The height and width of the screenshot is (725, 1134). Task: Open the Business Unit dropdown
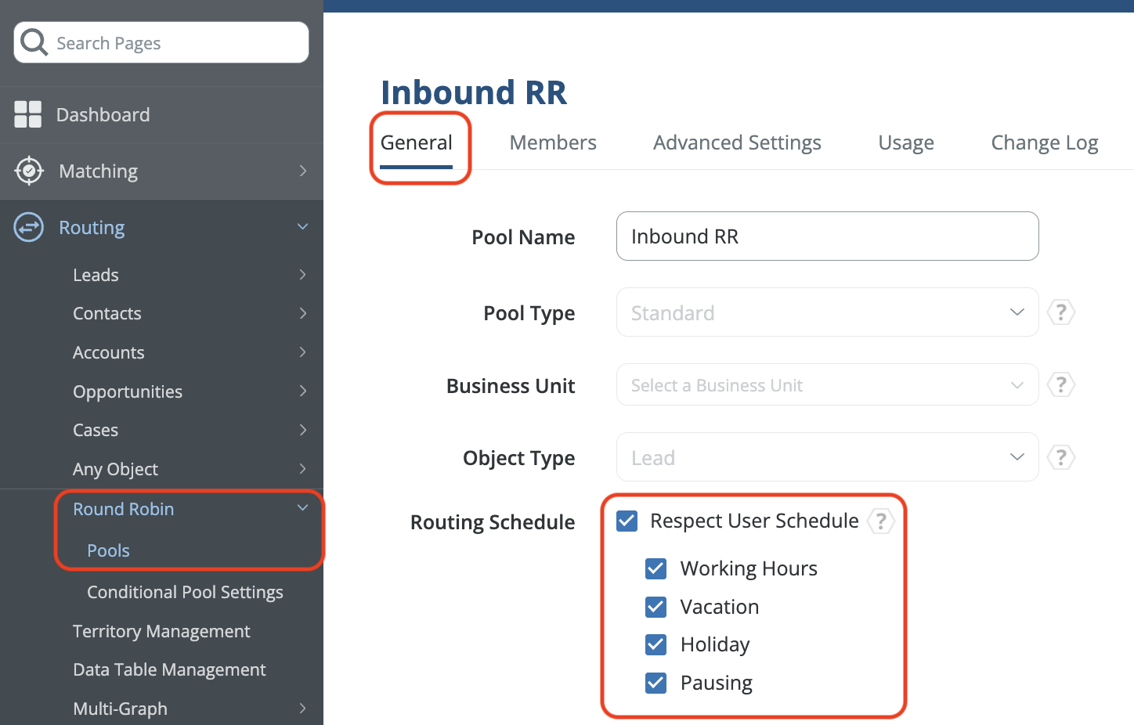click(x=827, y=385)
